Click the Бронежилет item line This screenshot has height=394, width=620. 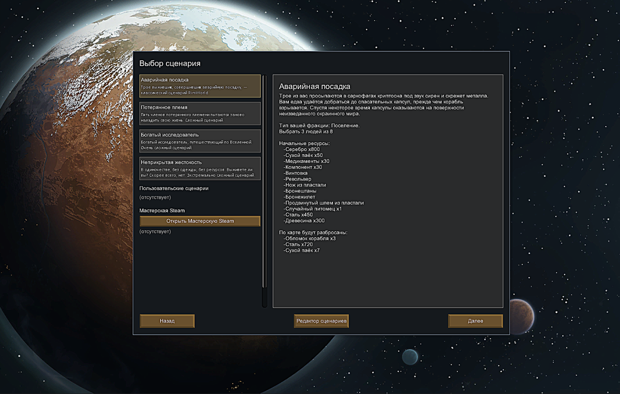[299, 197]
